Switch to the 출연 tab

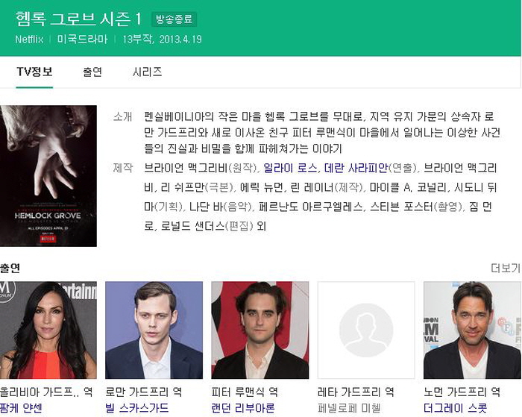92,72
